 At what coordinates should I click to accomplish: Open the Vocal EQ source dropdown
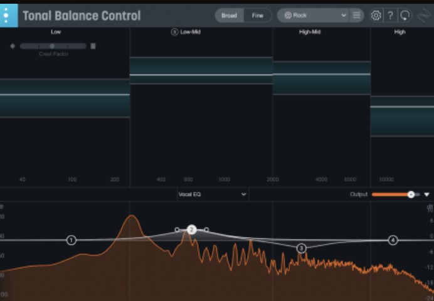click(213, 194)
